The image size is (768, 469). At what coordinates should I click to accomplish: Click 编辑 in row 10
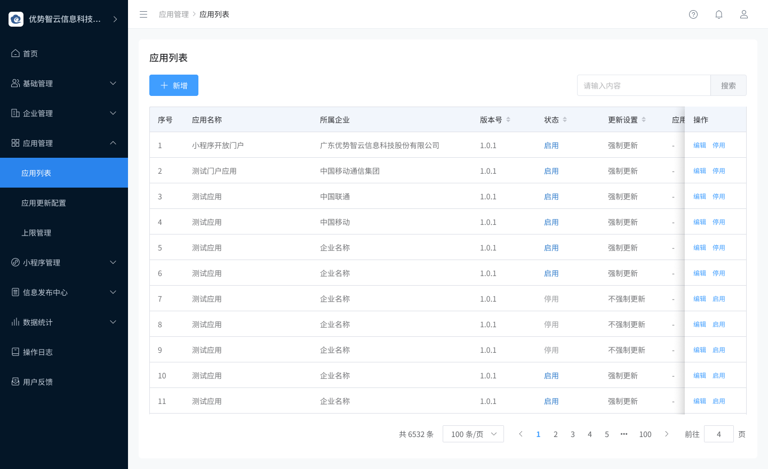[x=700, y=375]
